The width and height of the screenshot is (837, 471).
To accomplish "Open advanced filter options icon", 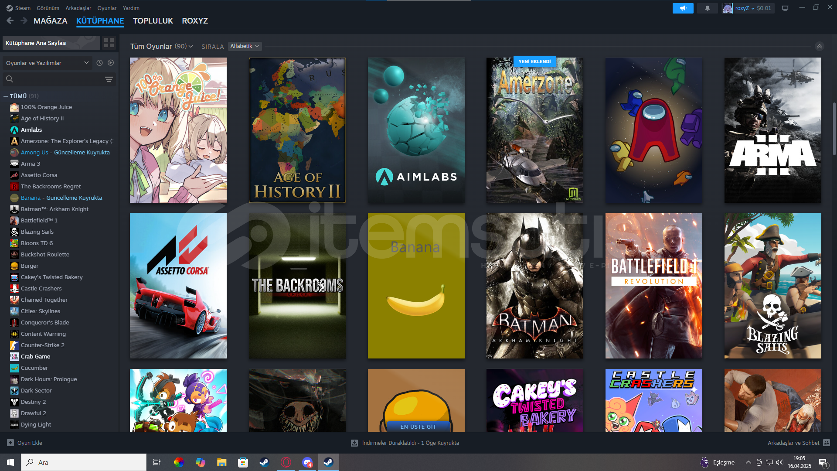I will click(x=109, y=79).
